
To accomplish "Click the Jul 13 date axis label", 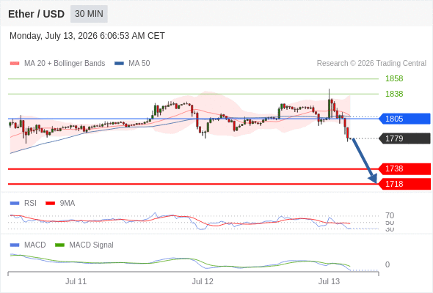I will tap(329, 281).
